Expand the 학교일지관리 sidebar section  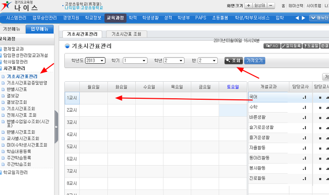pyautogui.click(x=15, y=172)
